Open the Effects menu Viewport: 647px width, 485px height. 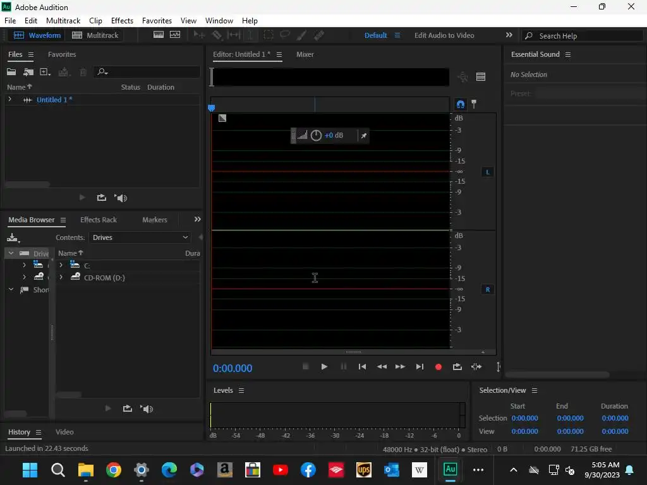tap(122, 21)
